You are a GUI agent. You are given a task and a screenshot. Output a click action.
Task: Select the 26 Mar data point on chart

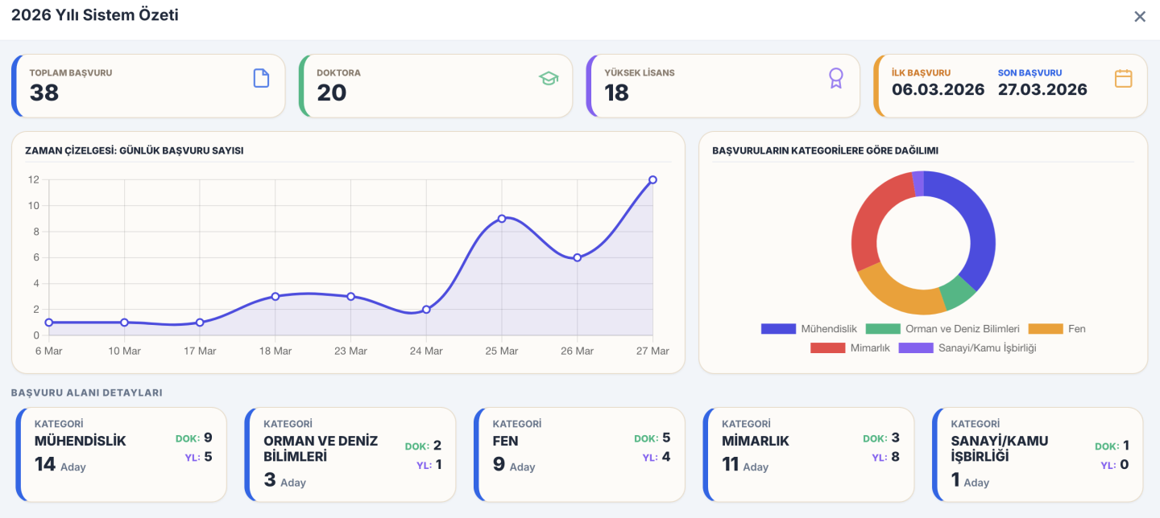[577, 257]
